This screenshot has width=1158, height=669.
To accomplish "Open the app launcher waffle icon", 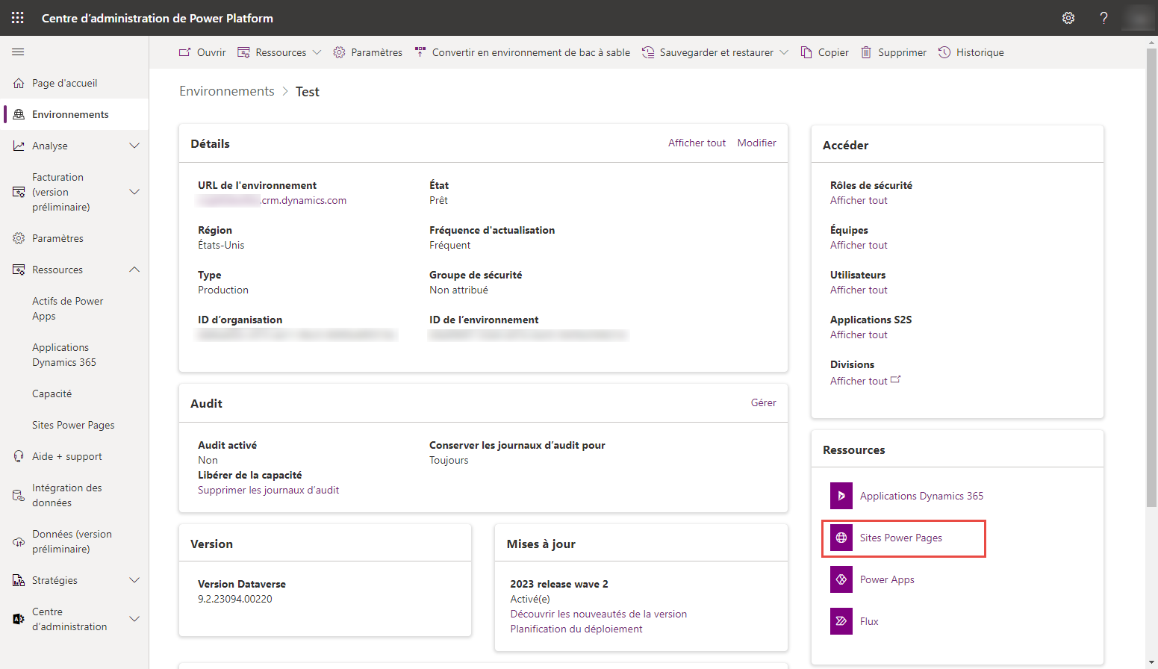I will [18, 18].
